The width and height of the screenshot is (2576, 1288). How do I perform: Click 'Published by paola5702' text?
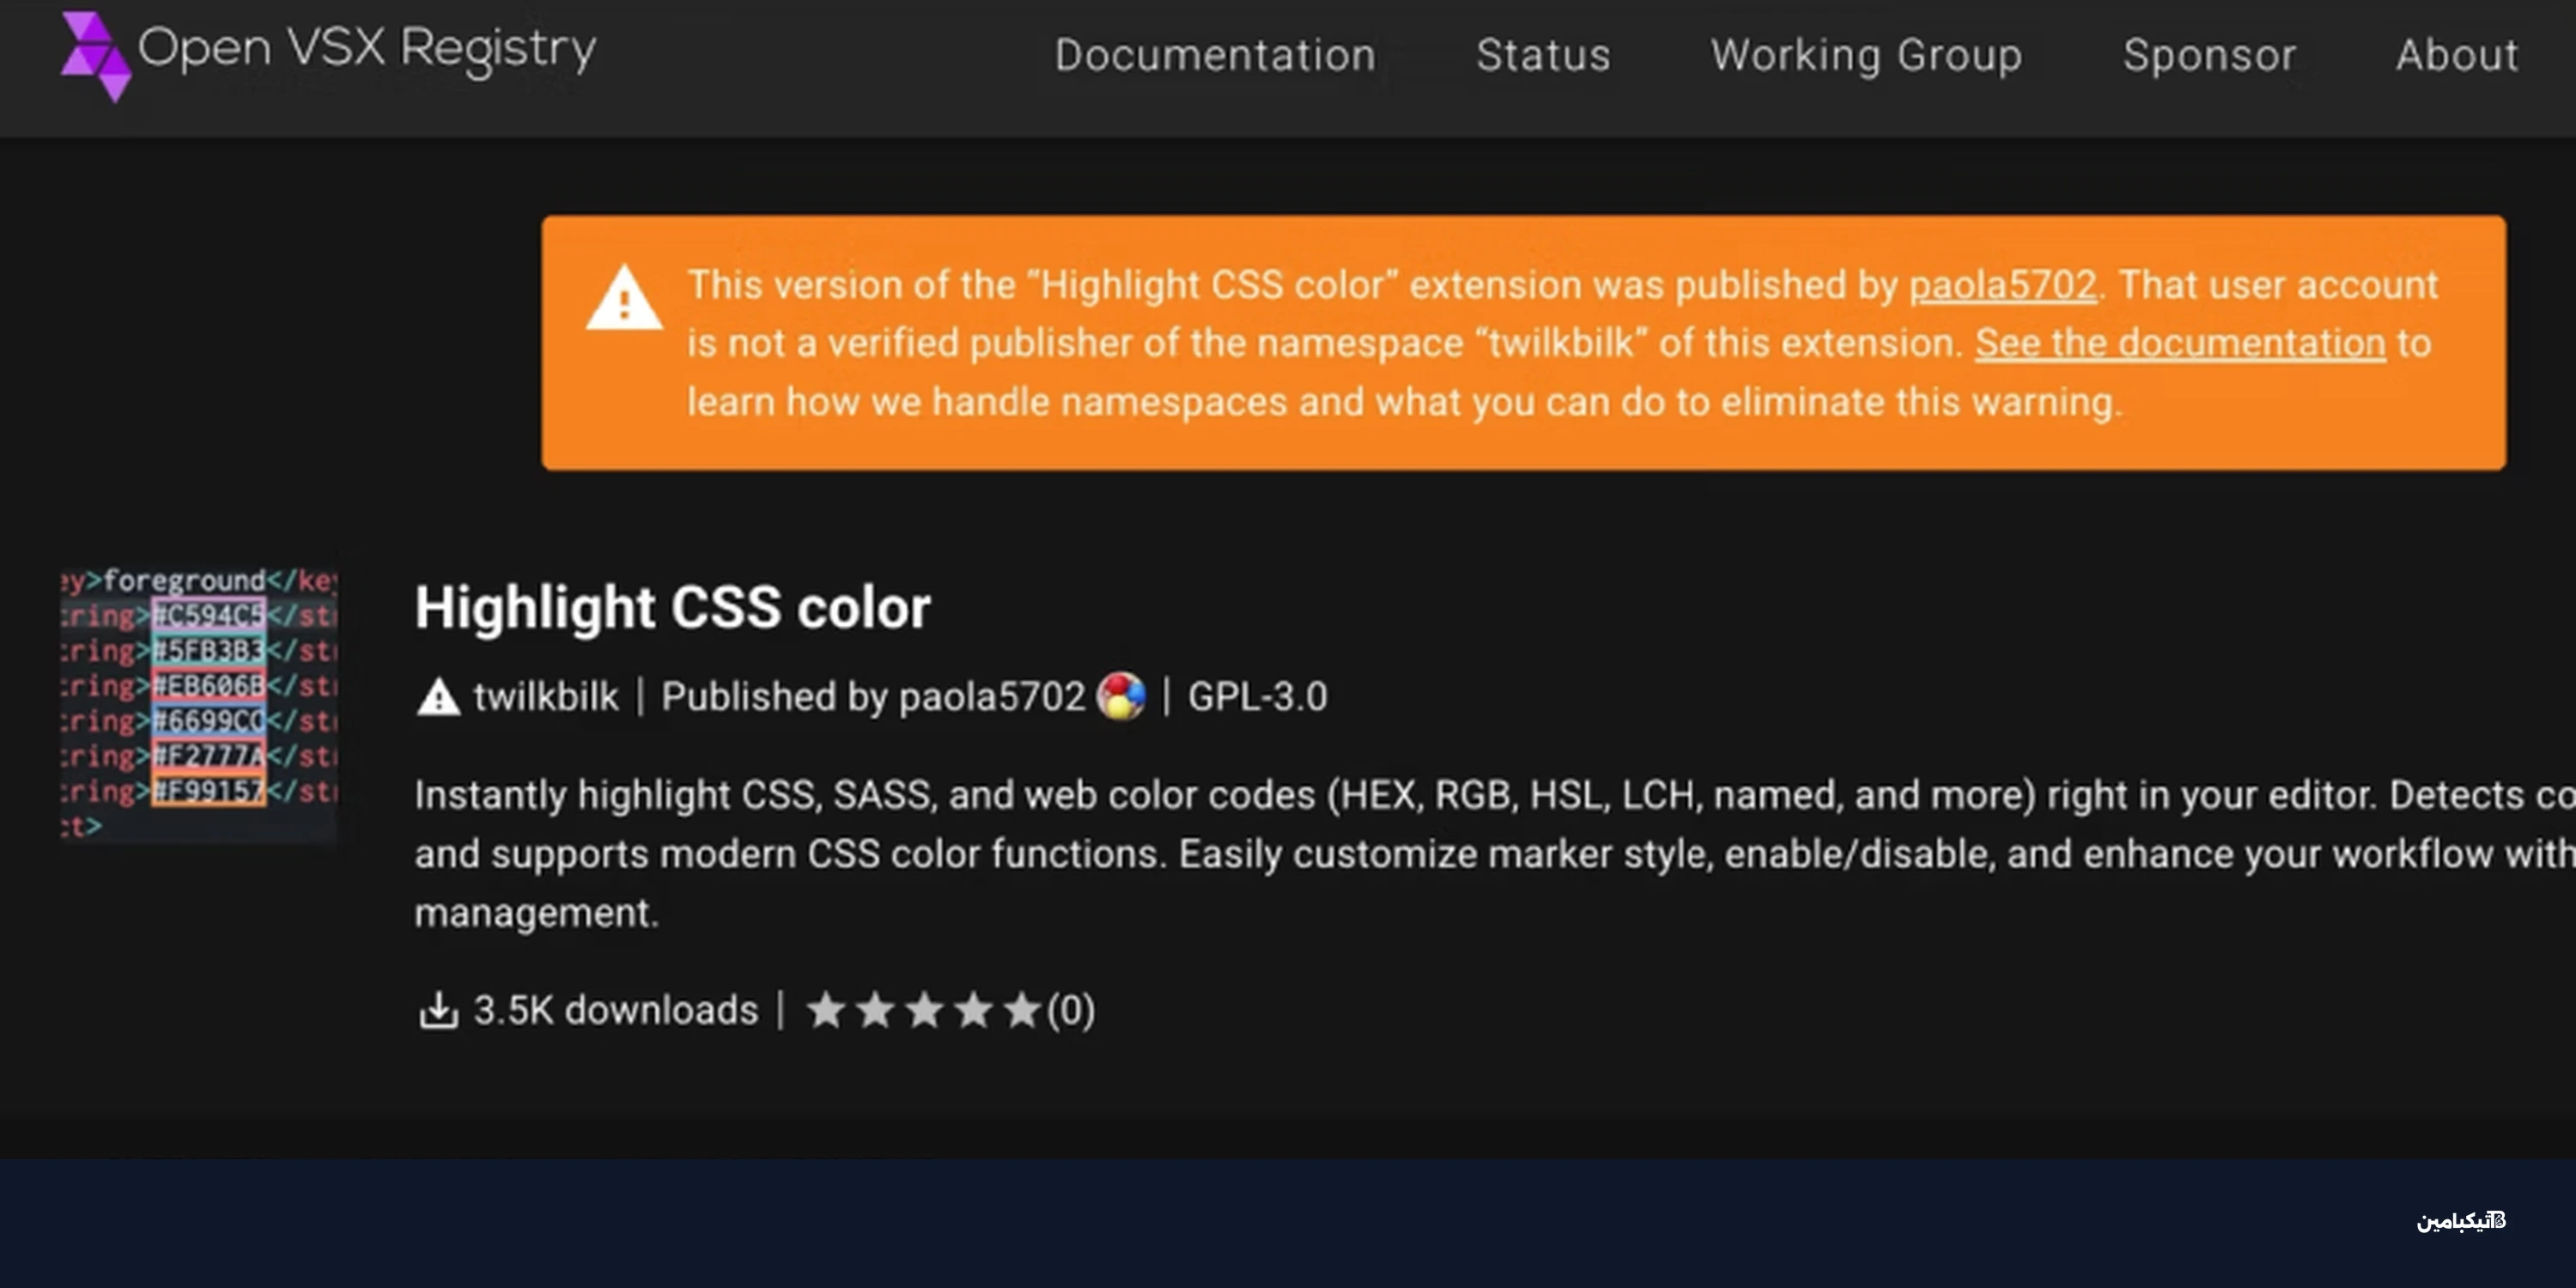click(x=872, y=697)
